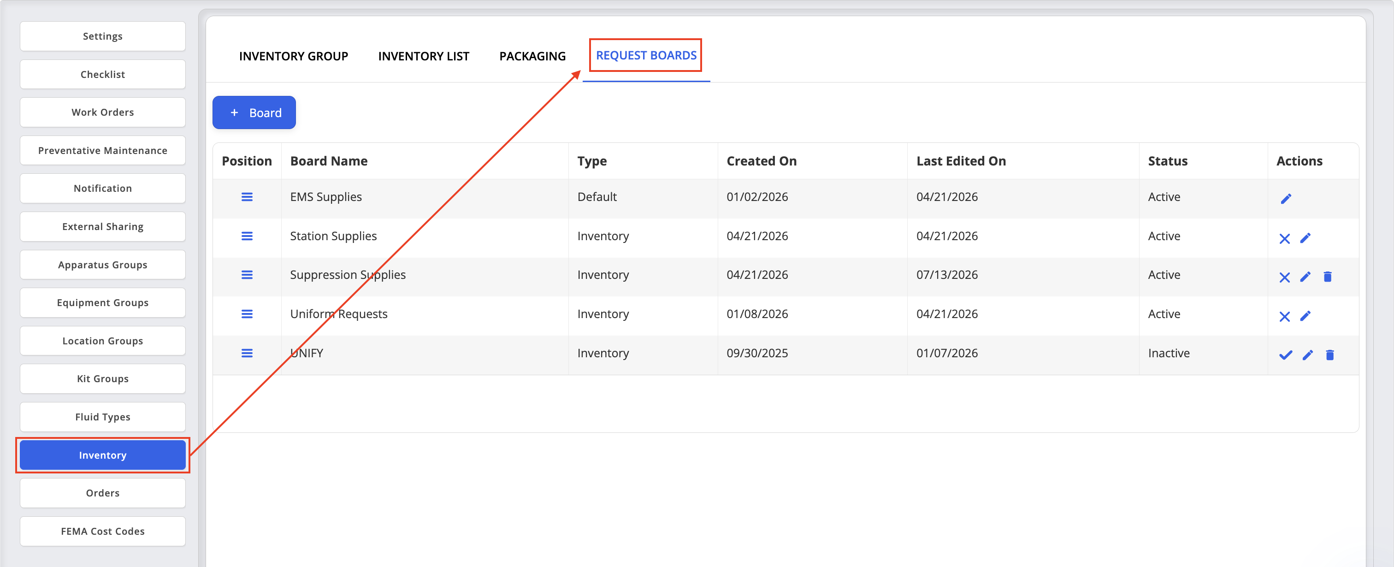Click the drag handle for Station Supplies row
Image resolution: width=1394 pixels, height=567 pixels.
[247, 236]
